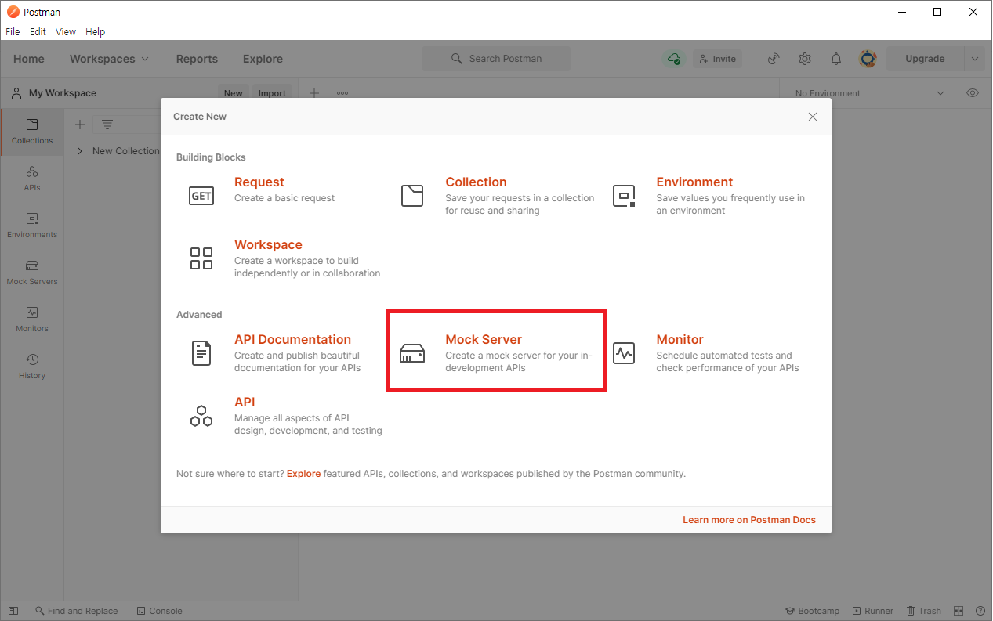The image size is (993, 621).
Task: Click the Collection title link
Action: (x=476, y=182)
